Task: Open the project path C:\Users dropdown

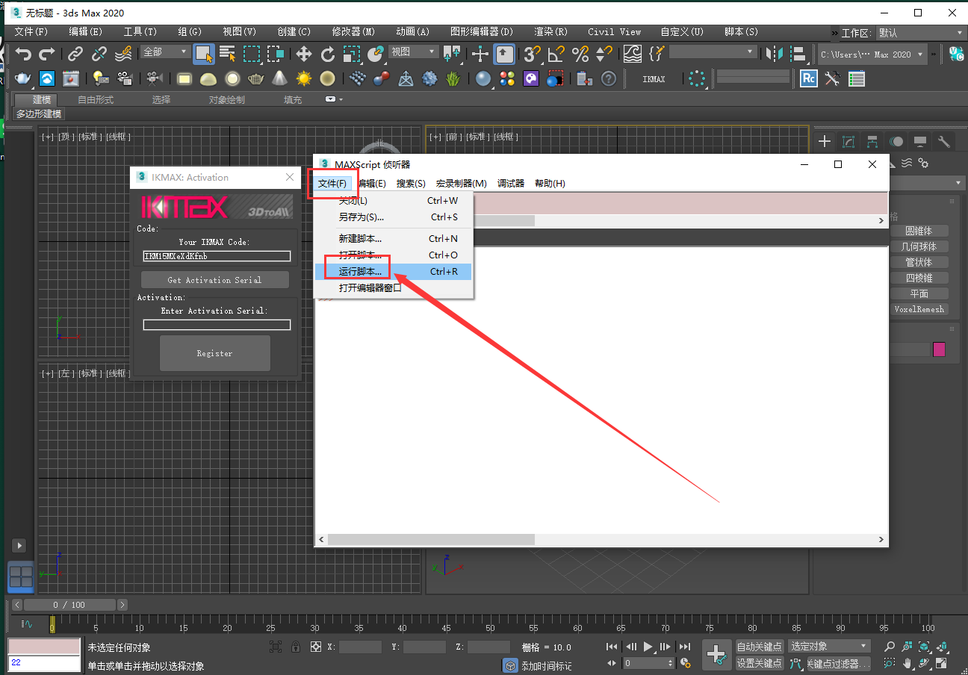Action: tap(872, 54)
